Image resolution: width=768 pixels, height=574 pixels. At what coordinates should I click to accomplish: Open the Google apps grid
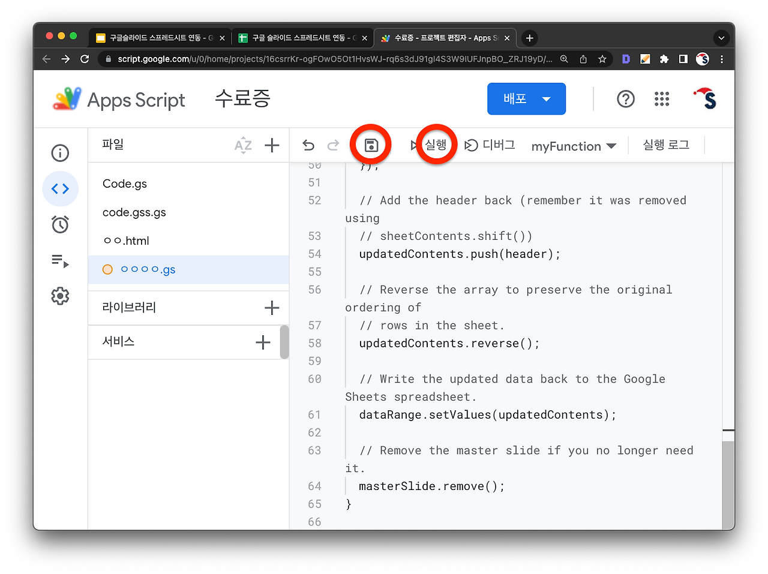click(662, 99)
